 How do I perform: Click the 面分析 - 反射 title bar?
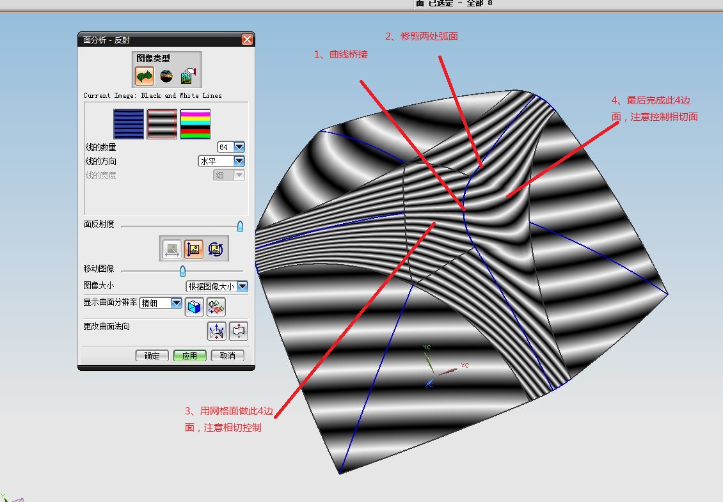pyautogui.click(x=166, y=40)
